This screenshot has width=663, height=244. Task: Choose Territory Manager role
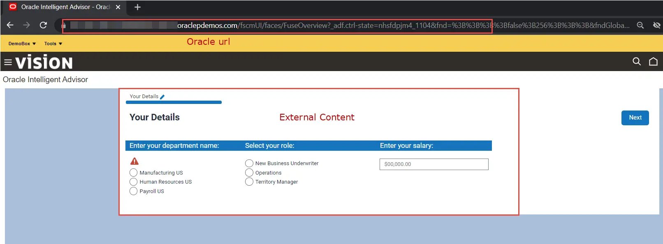pyautogui.click(x=249, y=182)
